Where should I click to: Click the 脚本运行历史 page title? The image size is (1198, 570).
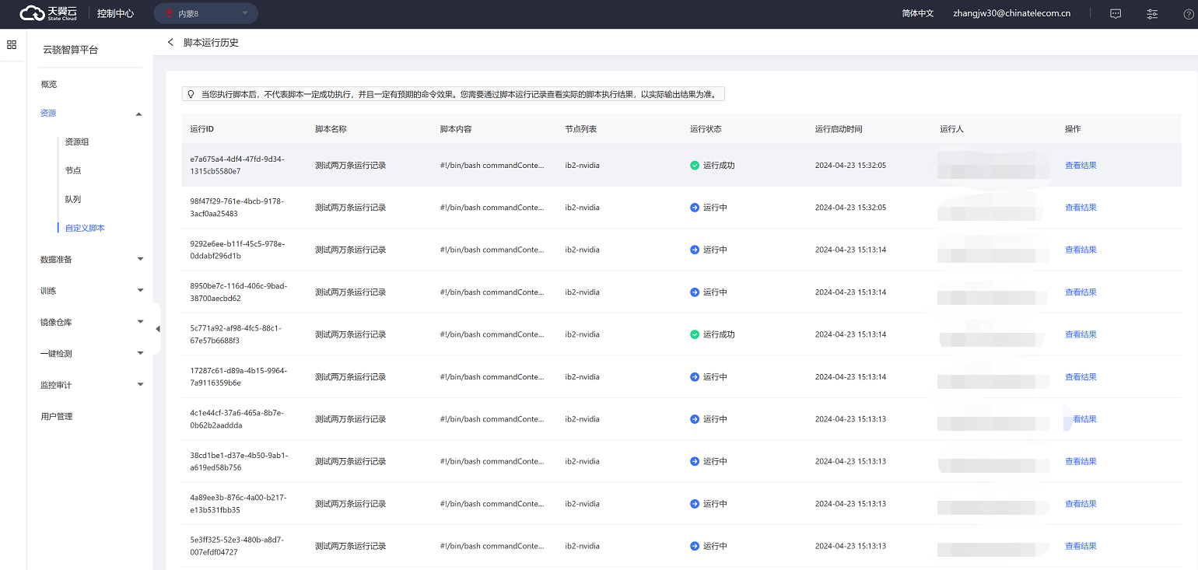pos(211,43)
